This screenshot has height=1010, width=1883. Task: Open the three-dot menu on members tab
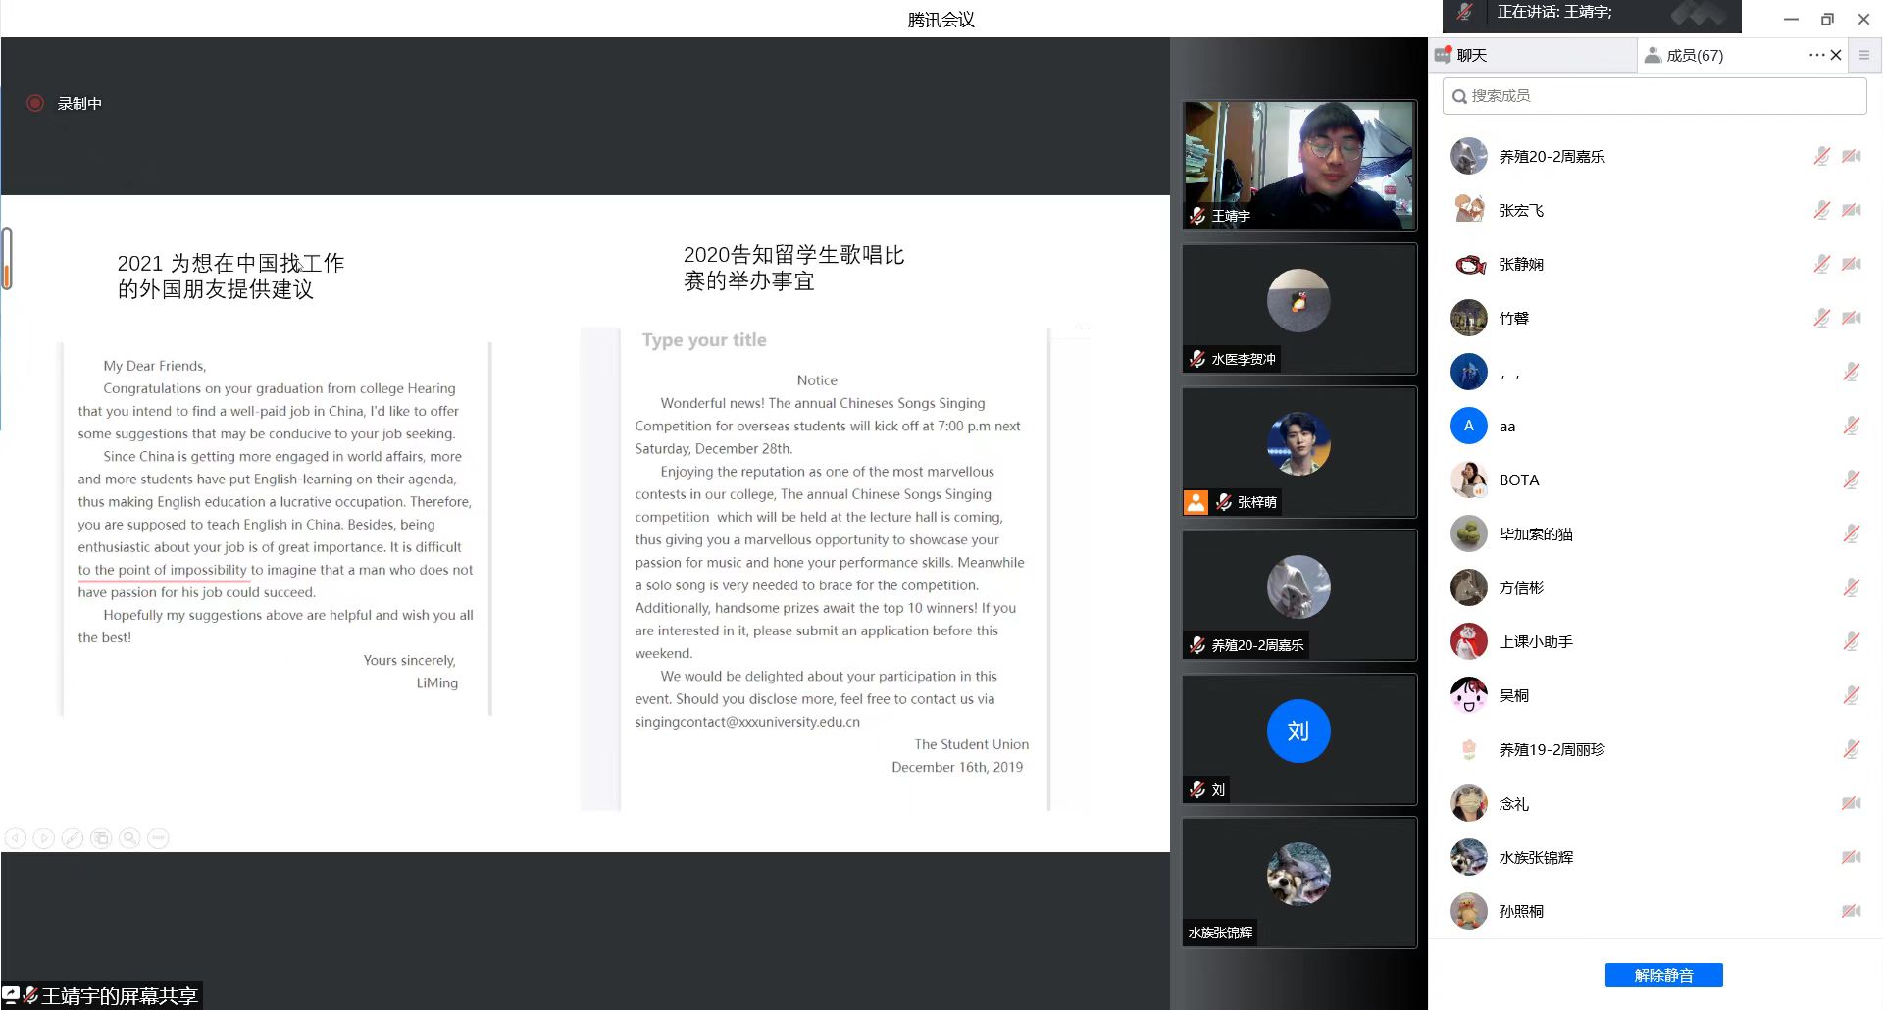[x=1816, y=56]
